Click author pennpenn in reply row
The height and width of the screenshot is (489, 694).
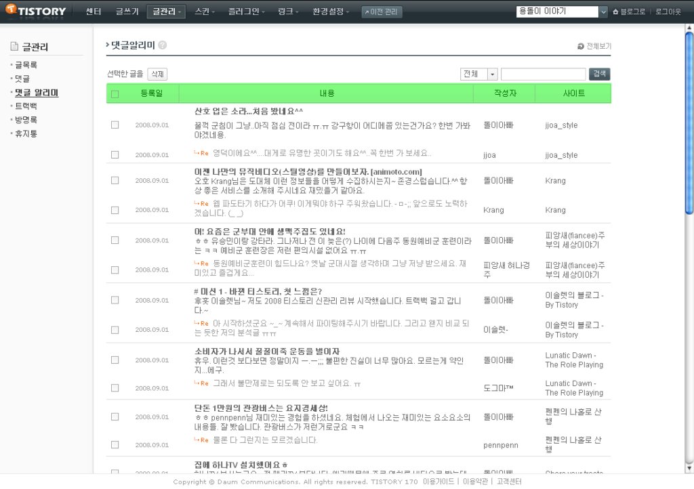(x=501, y=445)
